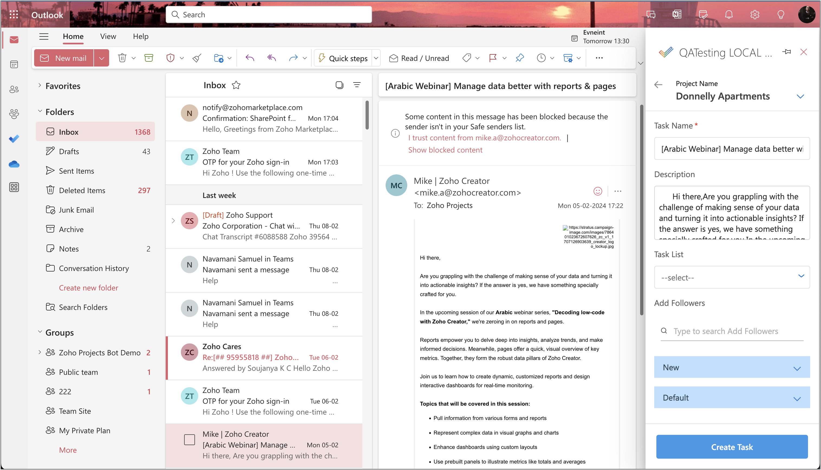Viewport: 821px width, 470px height.
Task: Open the notifications bell icon
Action: (729, 15)
